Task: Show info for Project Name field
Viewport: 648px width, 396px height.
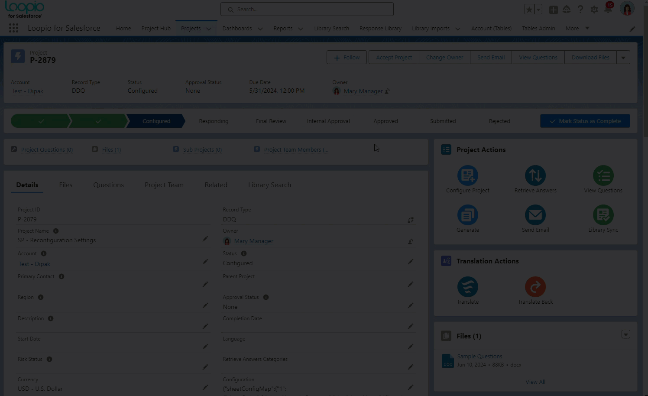Action: [x=56, y=231]
